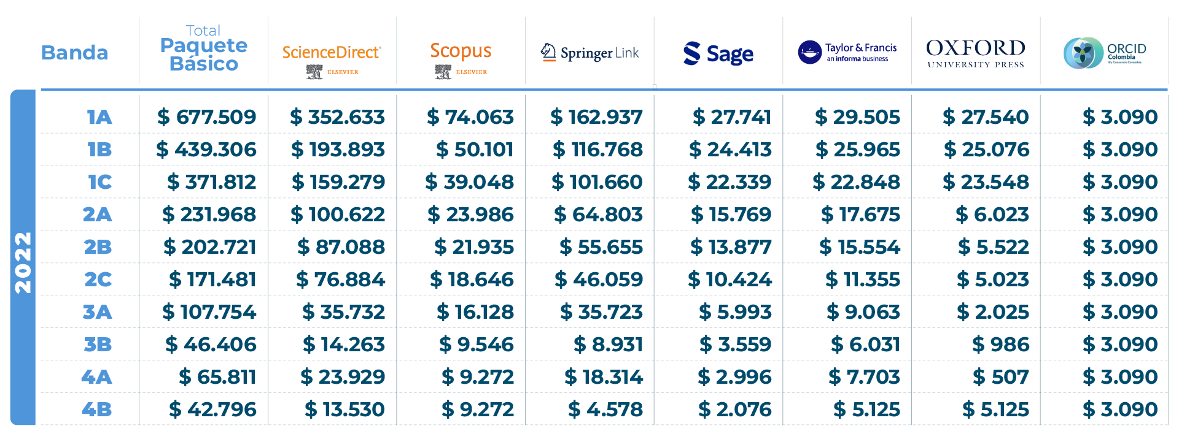Select the Banda column header
Viewport: 1179px width, 442px height.
tap(74, 53)
